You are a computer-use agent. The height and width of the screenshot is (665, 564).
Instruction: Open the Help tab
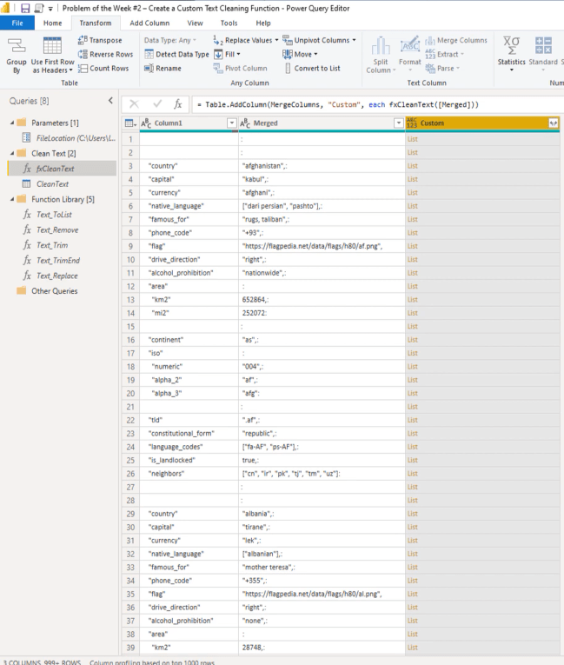point(263,23)
